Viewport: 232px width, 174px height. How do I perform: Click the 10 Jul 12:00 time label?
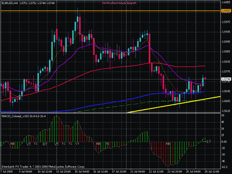(x=45, y=171)
